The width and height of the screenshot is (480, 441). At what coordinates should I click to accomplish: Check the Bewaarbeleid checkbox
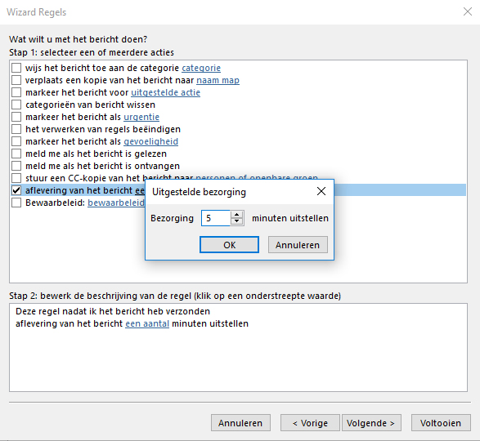click(x=16, y=203)
